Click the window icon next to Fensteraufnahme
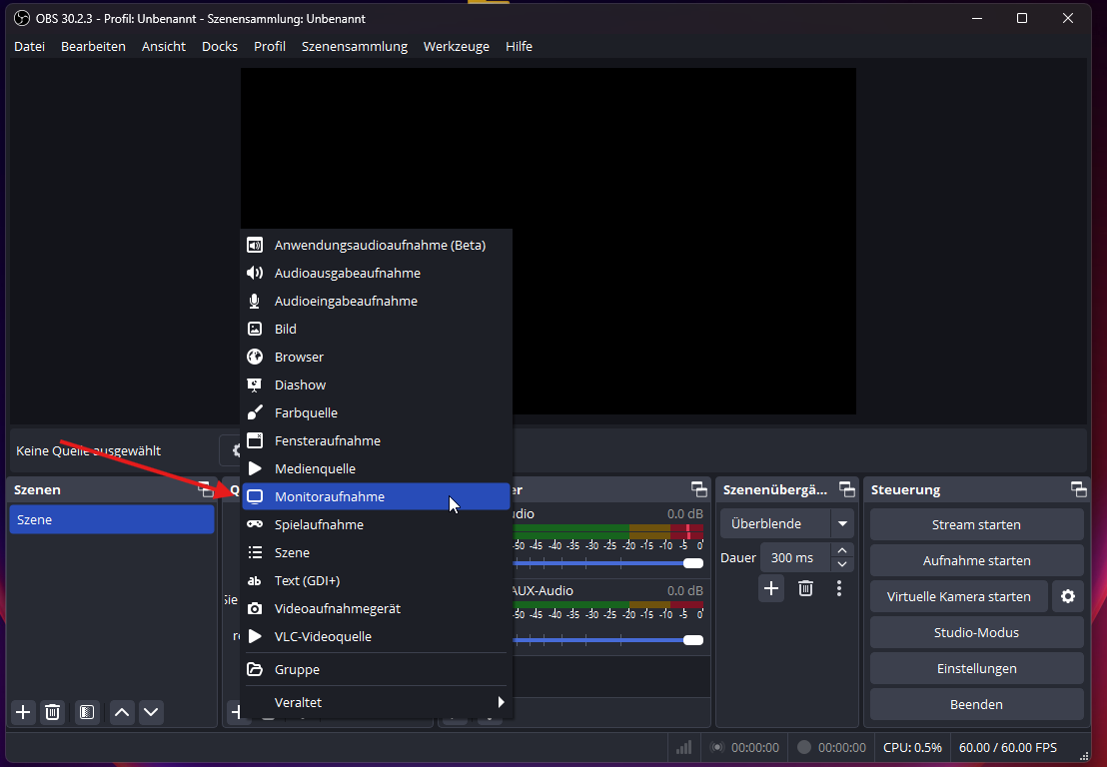The width and height of the screenshot is (1107, 767). 255,441
